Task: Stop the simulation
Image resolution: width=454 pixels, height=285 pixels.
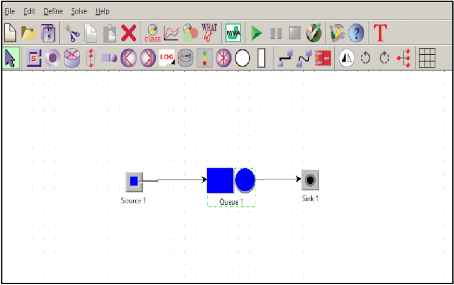Action: point(295,34)
